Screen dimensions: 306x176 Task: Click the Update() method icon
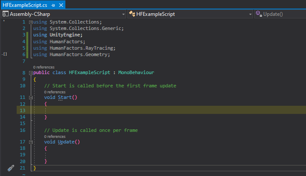coord(259,14)
